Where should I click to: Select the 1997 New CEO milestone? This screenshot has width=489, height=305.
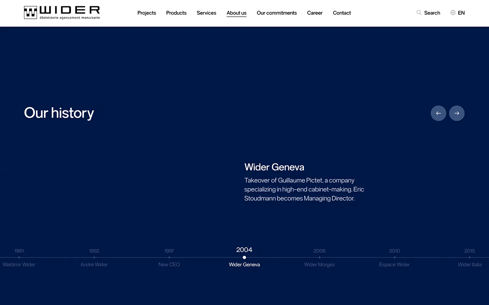pyautogui.click(x=169, y=258)
